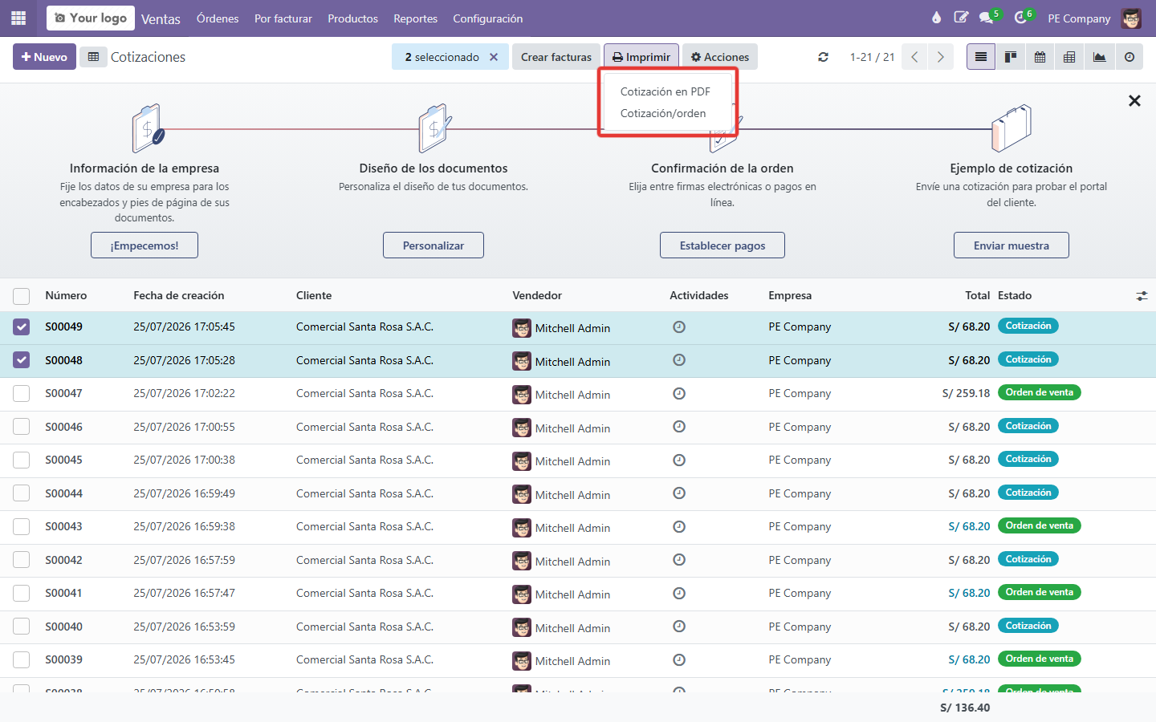Switch to pivot table view
This screenshot has height=722, width=1156.
pyautogui.click(x=1069, y=57)
